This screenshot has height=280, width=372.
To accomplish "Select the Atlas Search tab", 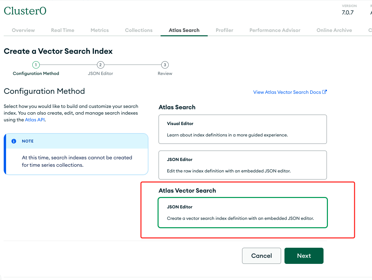I will tap(184, 30).
